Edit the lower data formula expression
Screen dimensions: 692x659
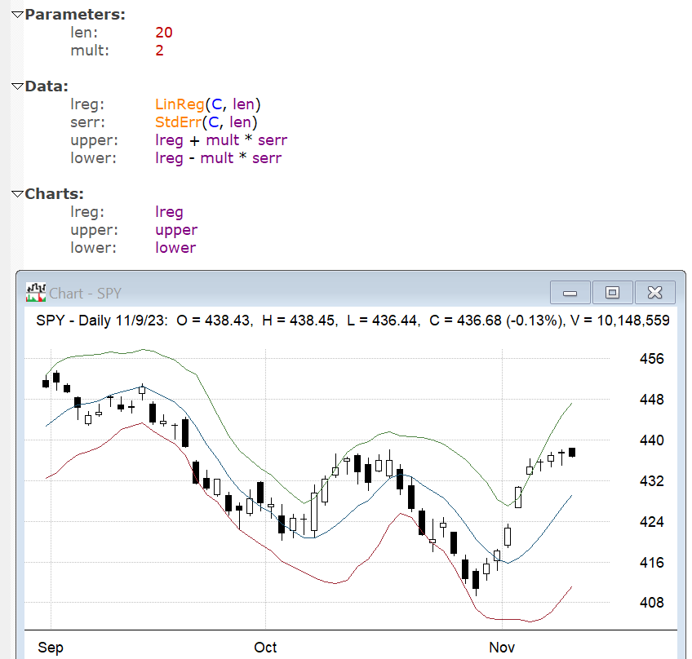point(218,158)
